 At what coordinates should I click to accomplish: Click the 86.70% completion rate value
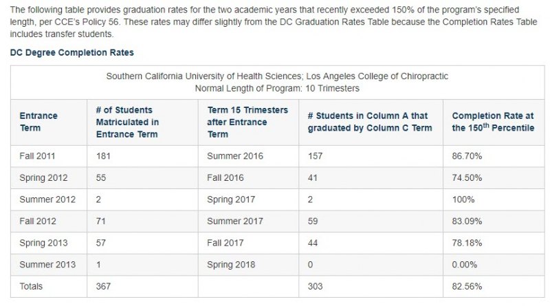pos(467,156)
